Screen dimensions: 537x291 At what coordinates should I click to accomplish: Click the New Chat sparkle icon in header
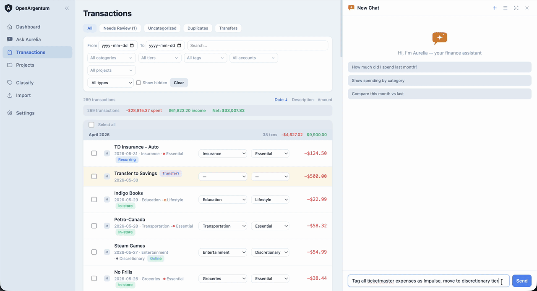(351, 8)
